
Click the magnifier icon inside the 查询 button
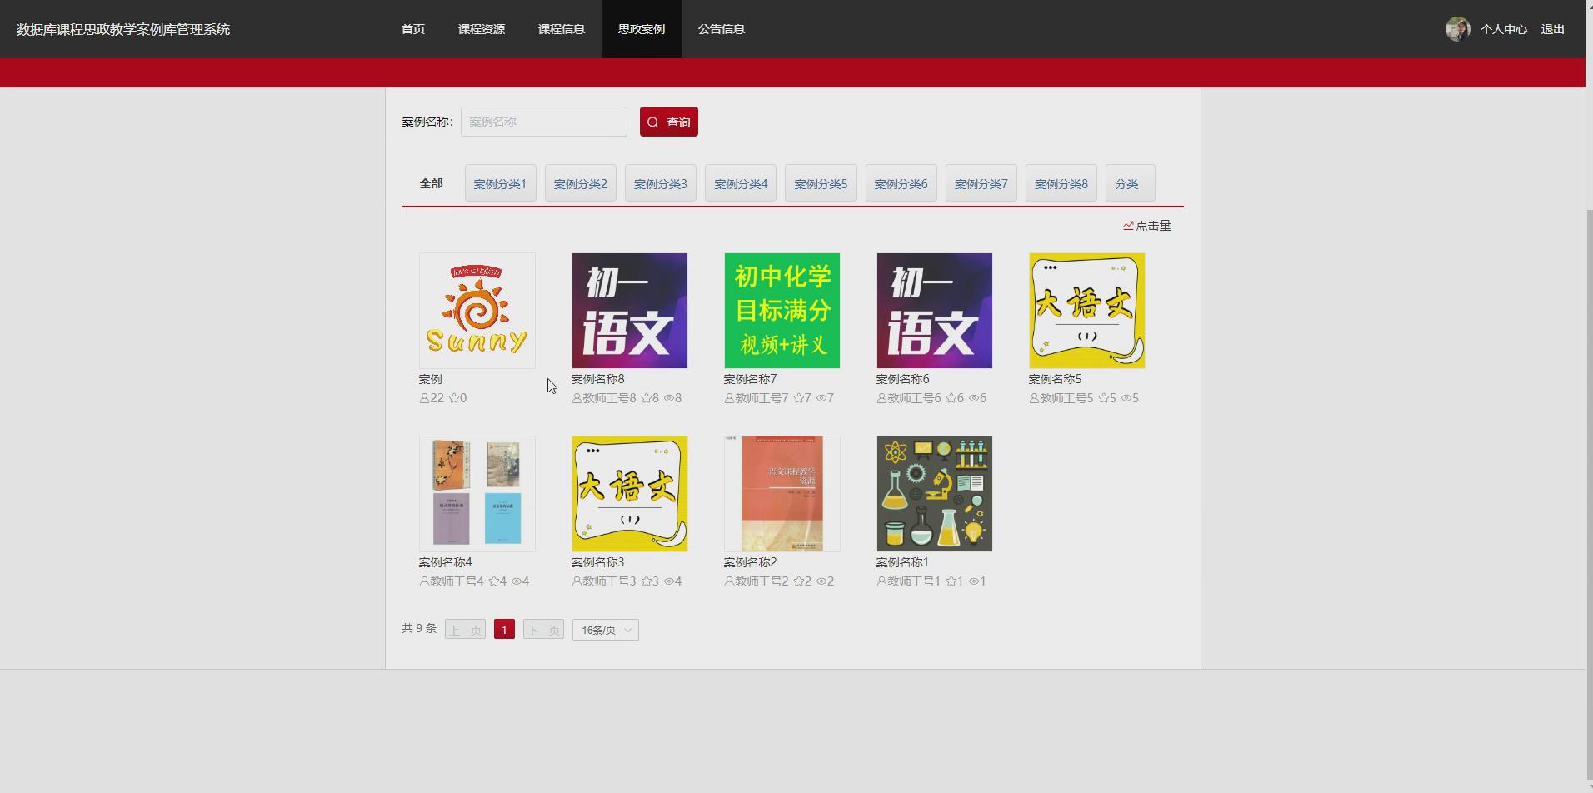tap(653, 122)
